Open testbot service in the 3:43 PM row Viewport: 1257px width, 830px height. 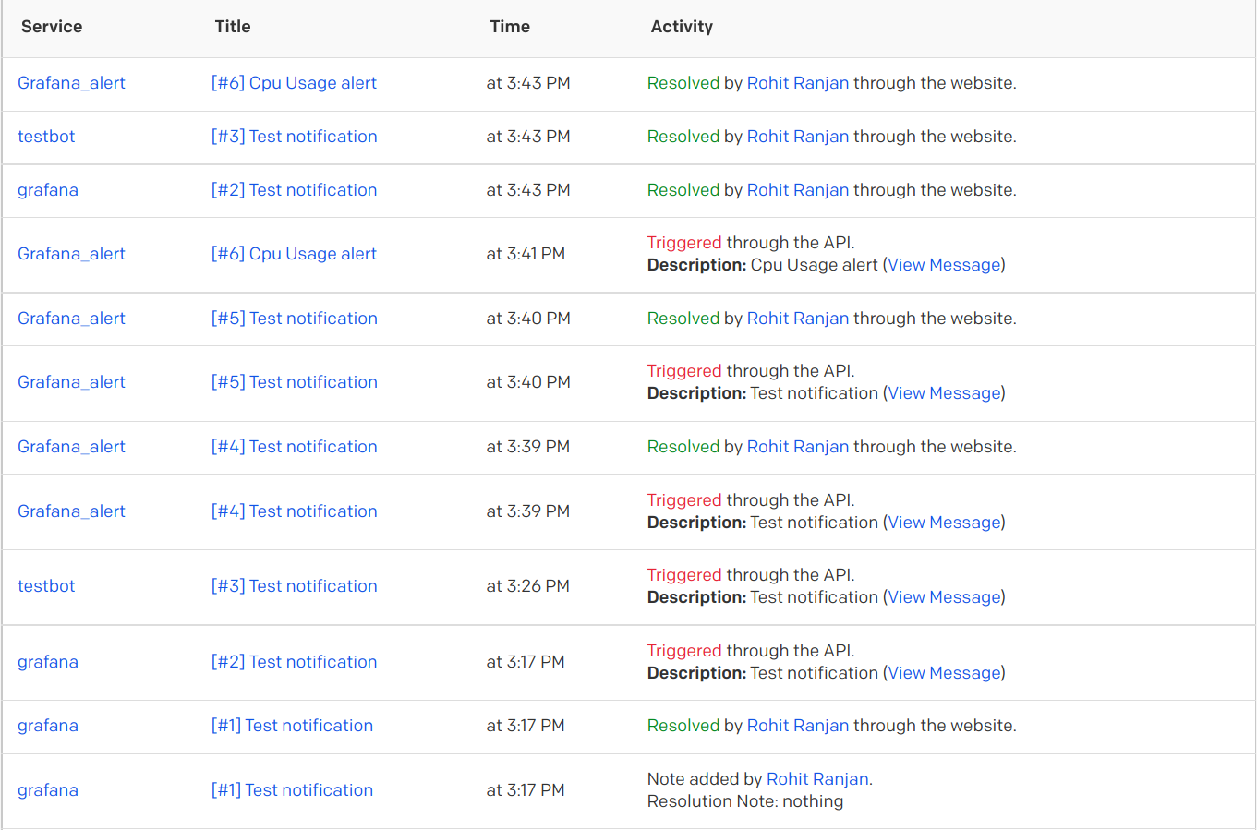tap(46, 137)
